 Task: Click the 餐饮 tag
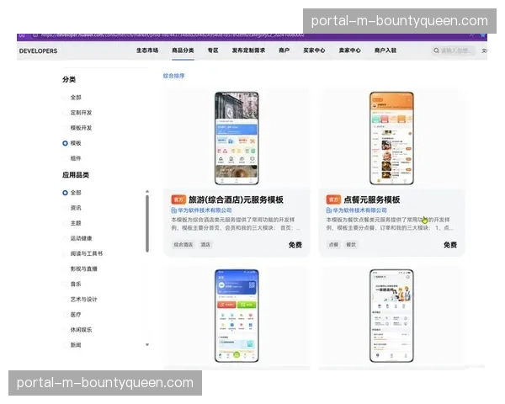pos(351,245)
